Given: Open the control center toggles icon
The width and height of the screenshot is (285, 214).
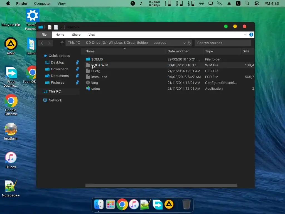Looking at the screenshot, I should click(x=256, y=3).
